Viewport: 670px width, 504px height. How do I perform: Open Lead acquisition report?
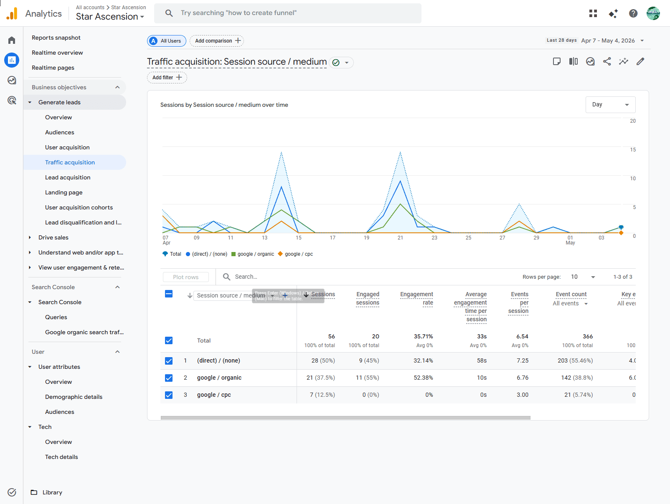pyautogui.click(x=68, y=177)
